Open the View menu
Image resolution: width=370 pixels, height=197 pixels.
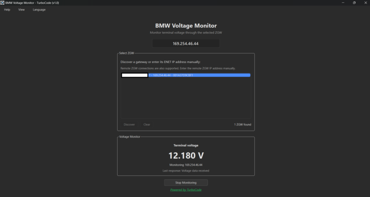tap(22, 10)
